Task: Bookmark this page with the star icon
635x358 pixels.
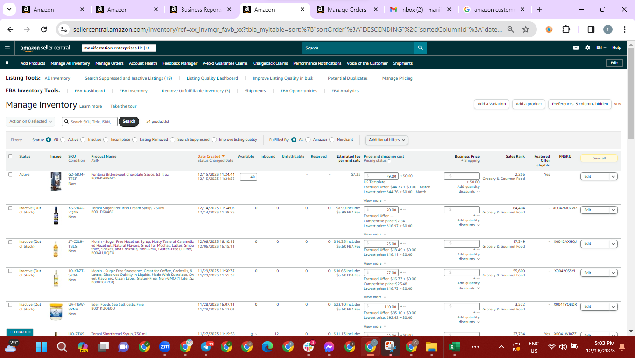Action: point(526,29)
